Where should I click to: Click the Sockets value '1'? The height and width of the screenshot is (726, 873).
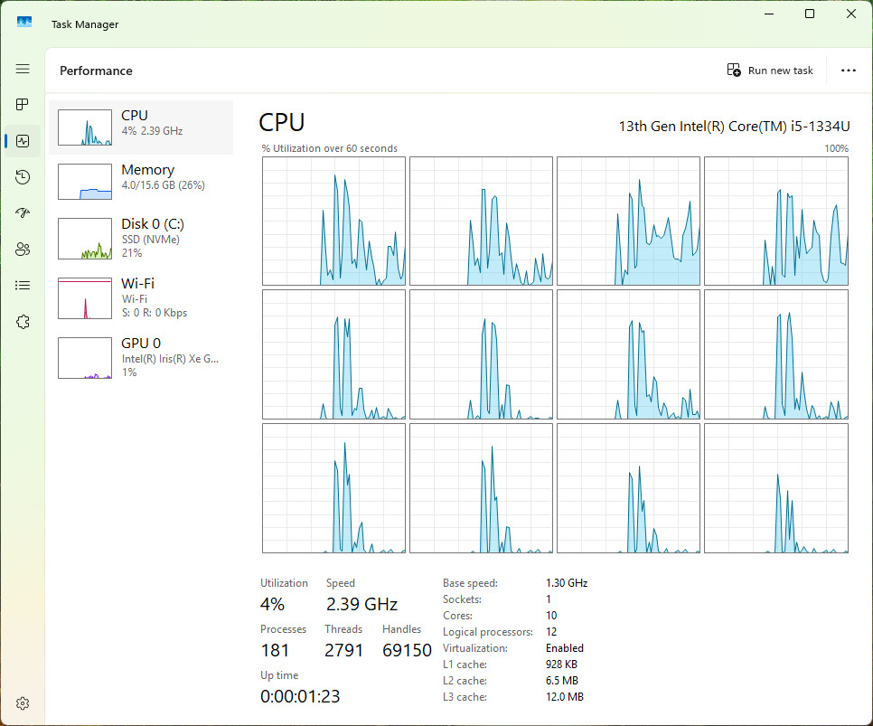(549, 599)
